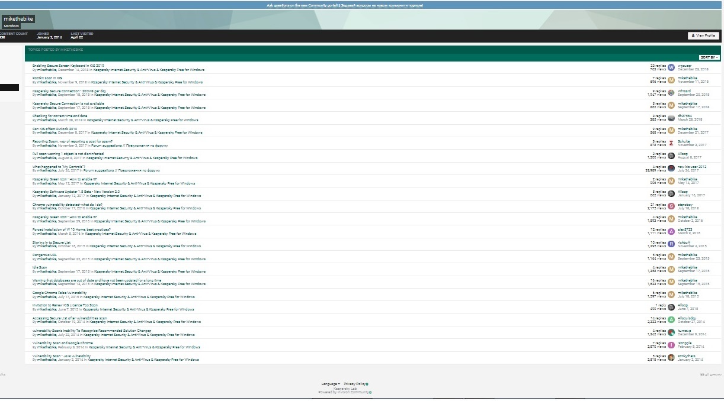Open topic 'Accessing Secure List after vulnerabilities scan'
Viewport: 724px width, 401px height.
point(69,318)
